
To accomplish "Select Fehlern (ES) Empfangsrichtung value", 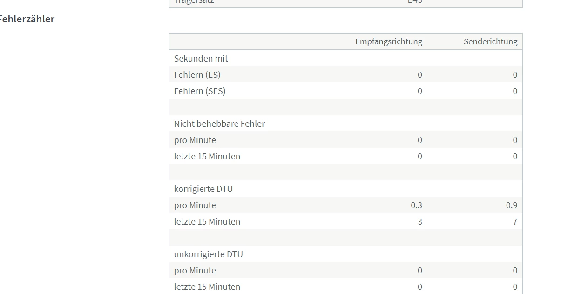I will pos(419,75).
